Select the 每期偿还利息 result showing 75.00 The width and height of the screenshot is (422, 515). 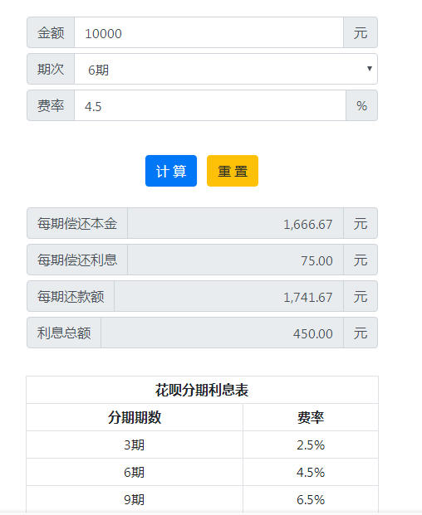(x=235, y=260)
